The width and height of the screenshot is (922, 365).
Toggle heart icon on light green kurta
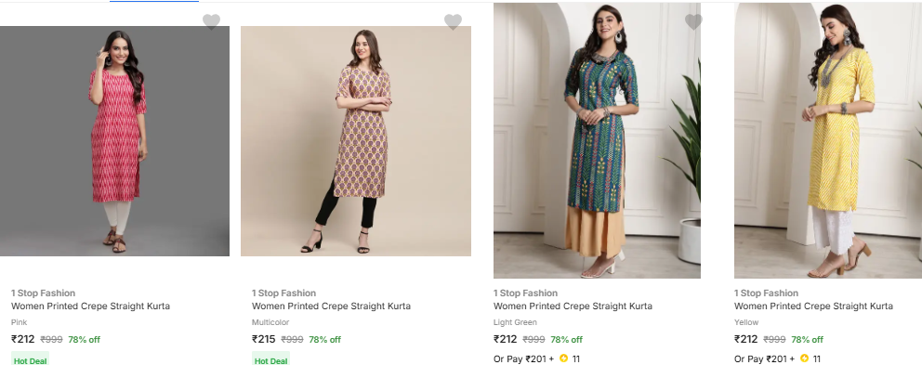(x=694, y=21)
